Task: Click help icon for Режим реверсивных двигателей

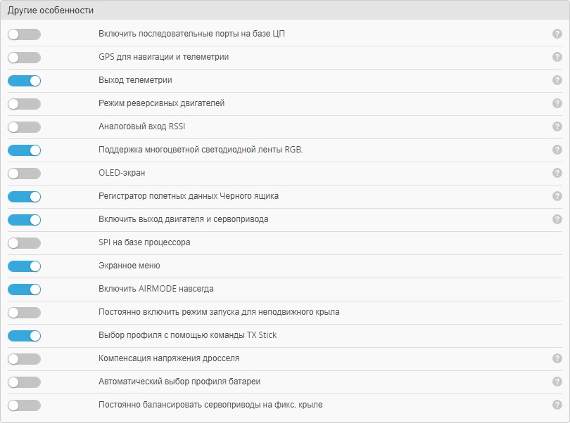Action: point(557,103)
